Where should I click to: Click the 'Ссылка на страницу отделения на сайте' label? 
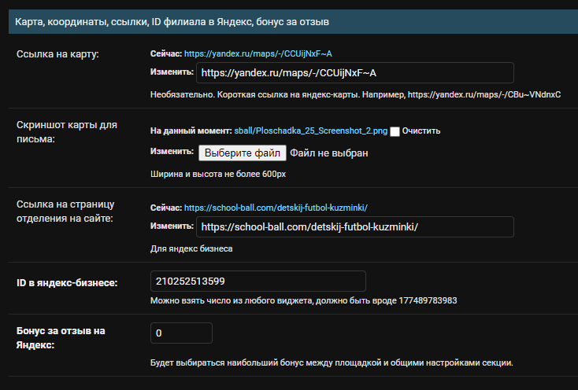click(65, 211)
